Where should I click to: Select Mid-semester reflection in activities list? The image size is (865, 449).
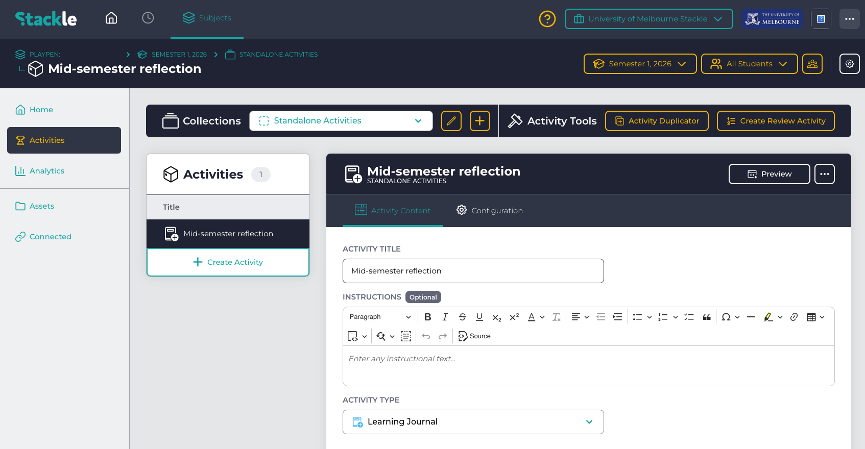pos(228,234)
